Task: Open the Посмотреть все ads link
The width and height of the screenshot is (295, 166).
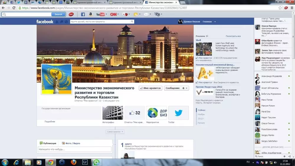Action: point(233,36)
